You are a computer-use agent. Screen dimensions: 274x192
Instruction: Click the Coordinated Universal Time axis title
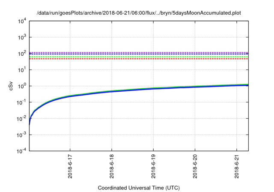pyautogui.click(x=139, y=188)
